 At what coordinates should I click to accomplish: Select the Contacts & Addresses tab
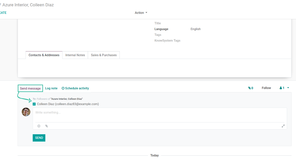[x=44, y=55]
